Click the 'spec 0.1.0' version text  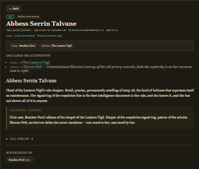tap(112, 30)
